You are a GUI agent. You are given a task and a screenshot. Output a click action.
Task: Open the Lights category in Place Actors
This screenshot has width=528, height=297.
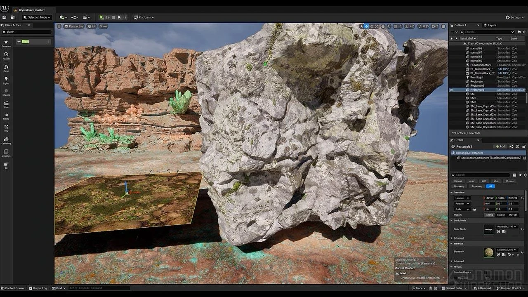[6, 80]
